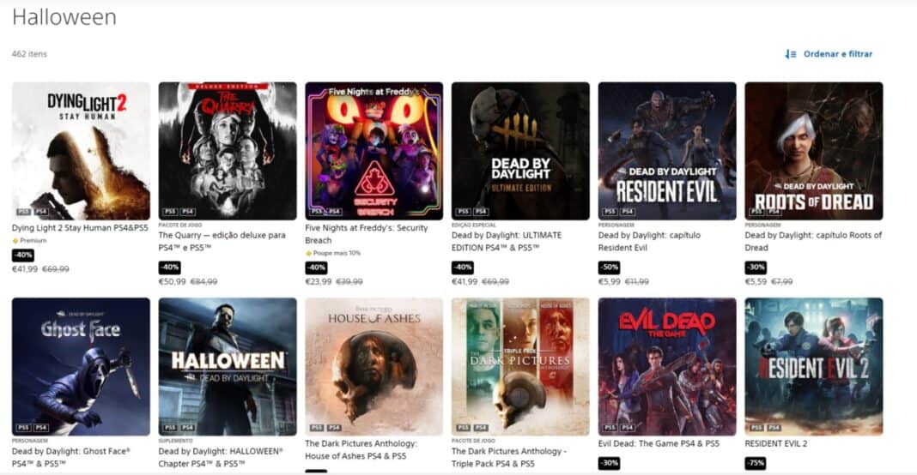Select the House of Ashes cover
917x475 pixels.
374,367
